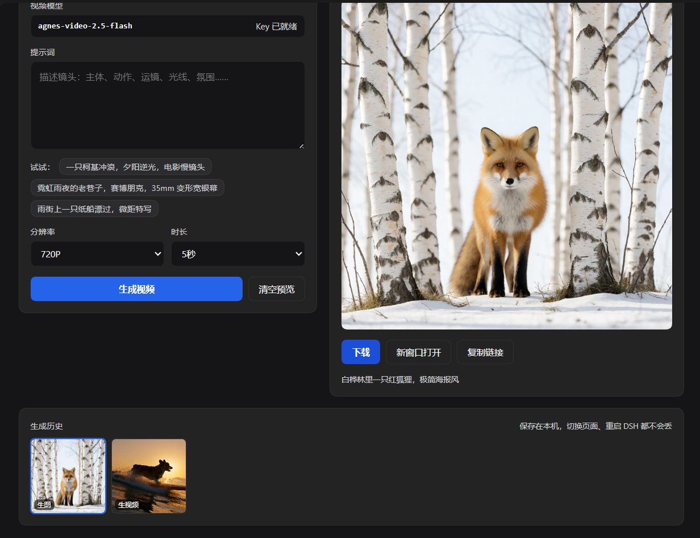Open the 分辨率 720P dropdown

[97, 254]
